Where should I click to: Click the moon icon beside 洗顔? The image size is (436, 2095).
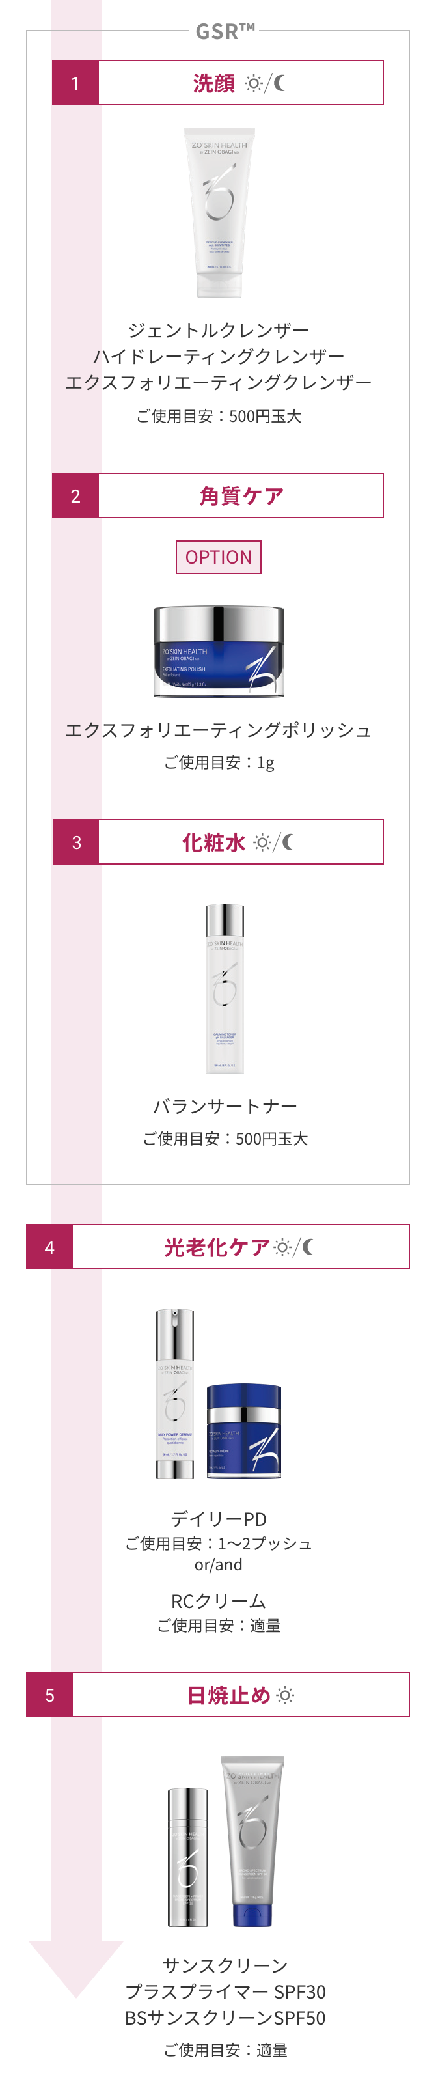[x=279, y=83]
